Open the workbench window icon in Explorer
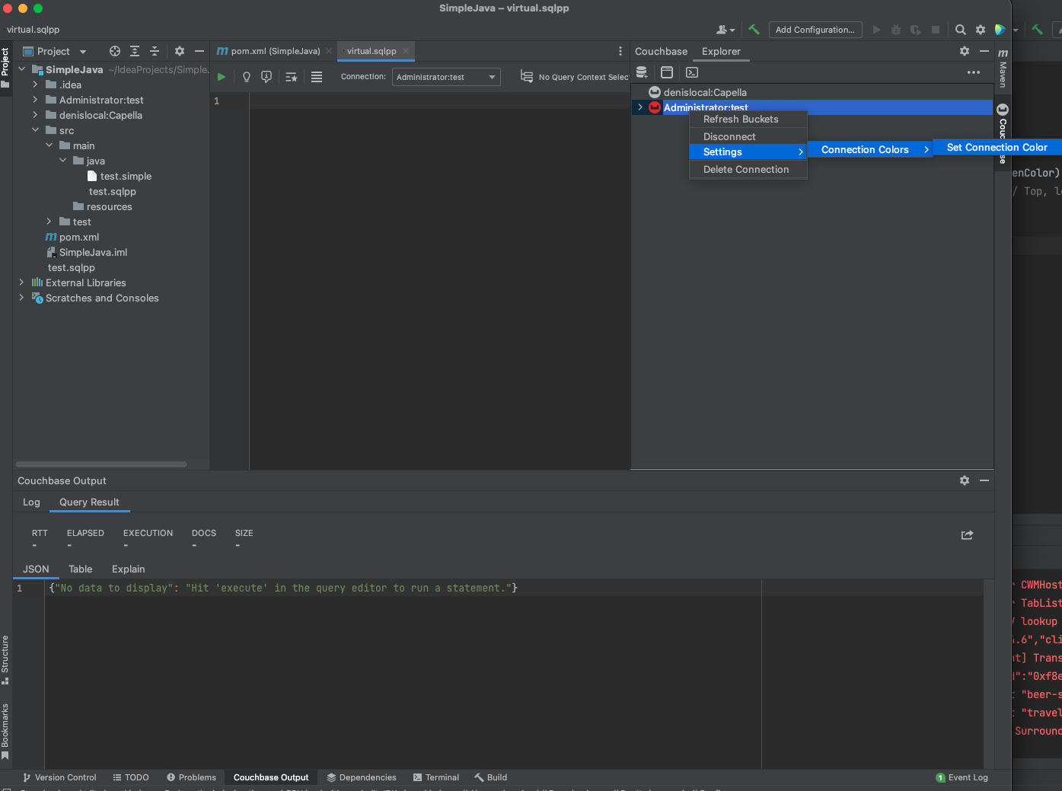 (667, 72)
